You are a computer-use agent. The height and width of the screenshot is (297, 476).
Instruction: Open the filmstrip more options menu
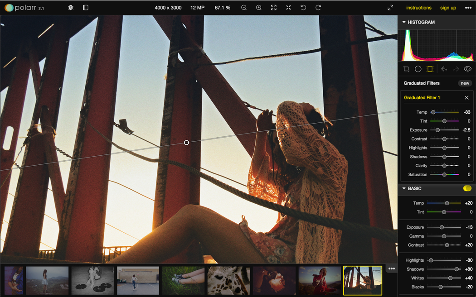tap(392, 268)
